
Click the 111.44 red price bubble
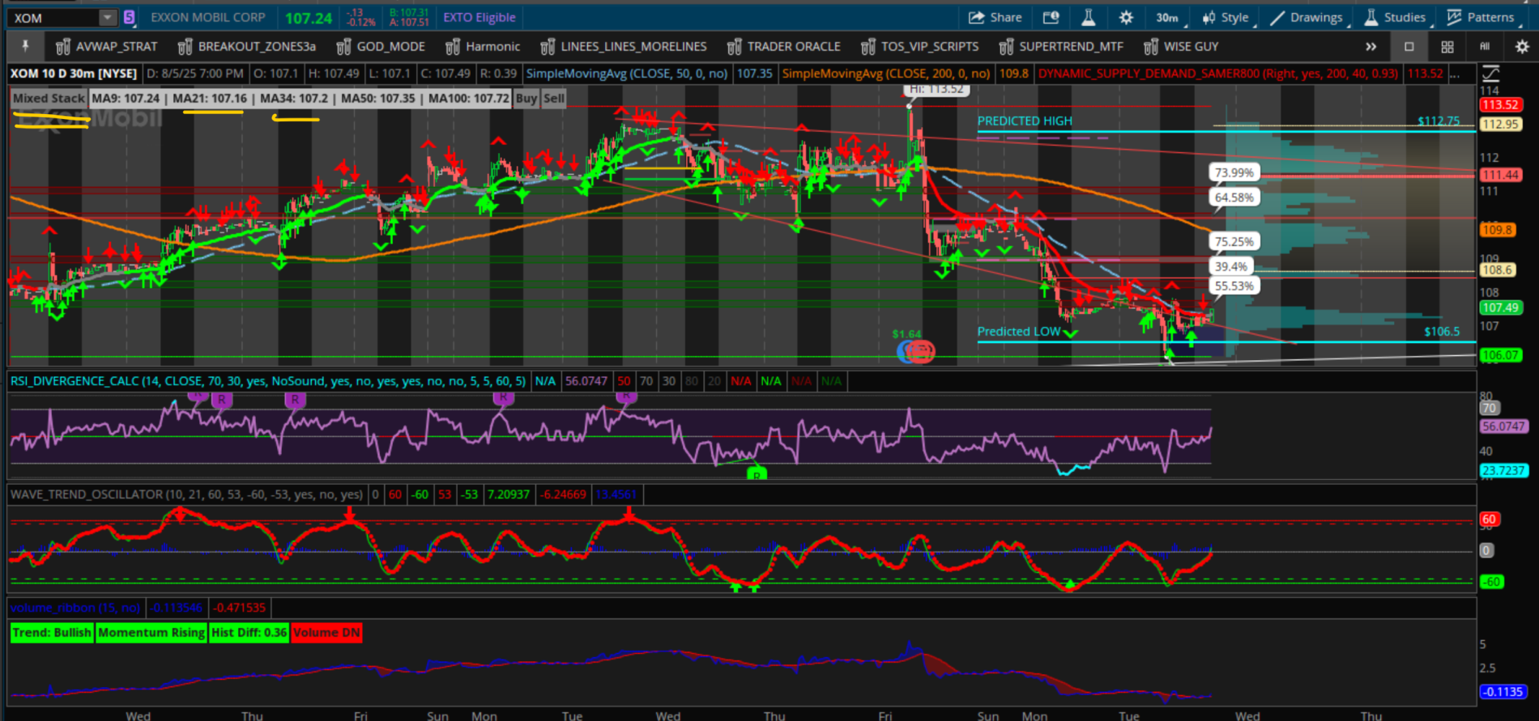pos(1500,175)
